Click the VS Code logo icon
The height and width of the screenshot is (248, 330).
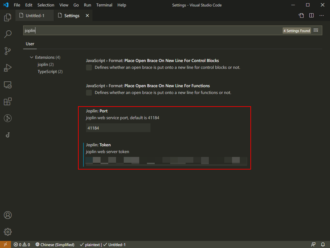(x=6, y=5)
